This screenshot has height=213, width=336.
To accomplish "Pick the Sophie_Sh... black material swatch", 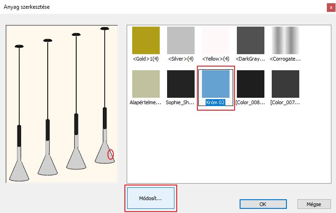I will (x=181, y=84).
